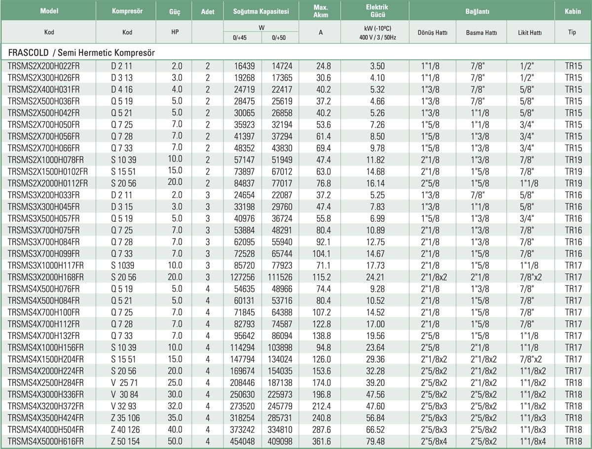Click compressor code D 4 16
This screenshot has width=592, height=449.
(121, 89)
